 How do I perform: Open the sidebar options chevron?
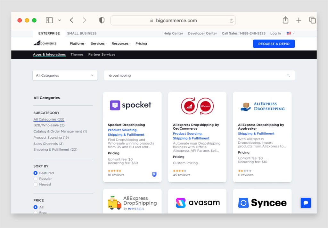coord(60,20)
